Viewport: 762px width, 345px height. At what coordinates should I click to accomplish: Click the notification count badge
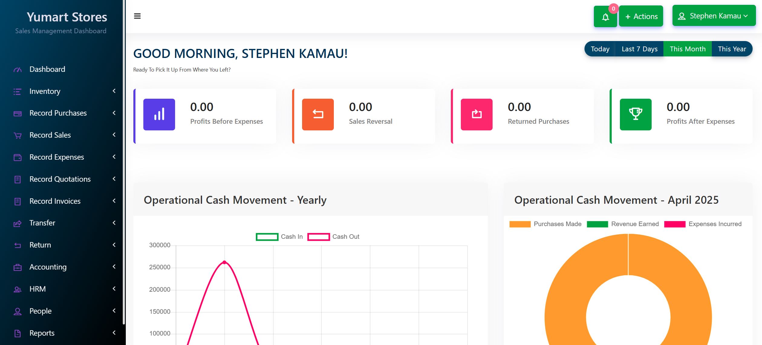pos(613,9)
